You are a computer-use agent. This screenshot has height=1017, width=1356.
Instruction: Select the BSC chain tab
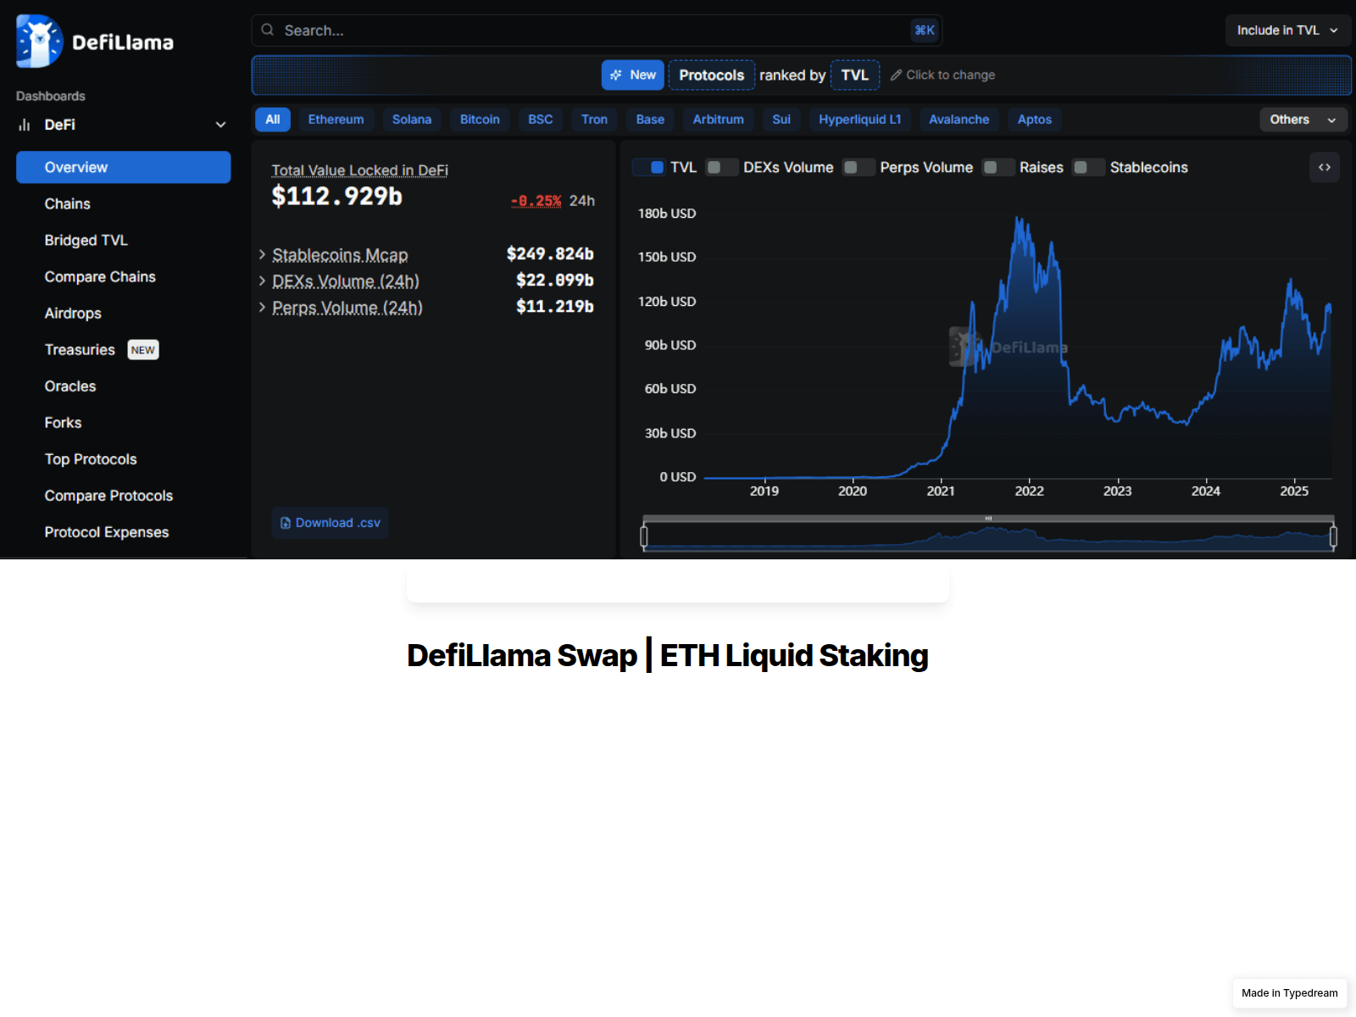click(x=541, y=119)
